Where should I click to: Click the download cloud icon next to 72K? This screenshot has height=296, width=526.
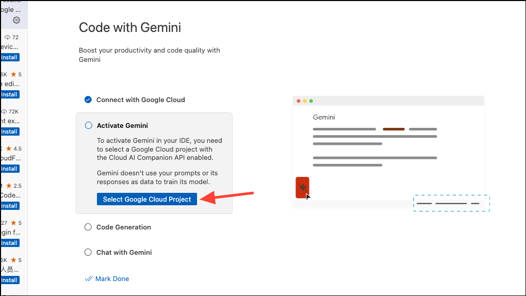pos(4,111)
